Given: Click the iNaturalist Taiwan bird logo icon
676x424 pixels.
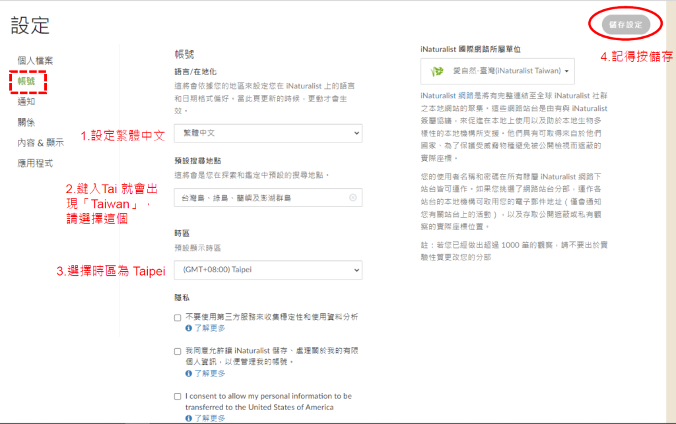Looking at the screenshot, I should tap(437, 71).
